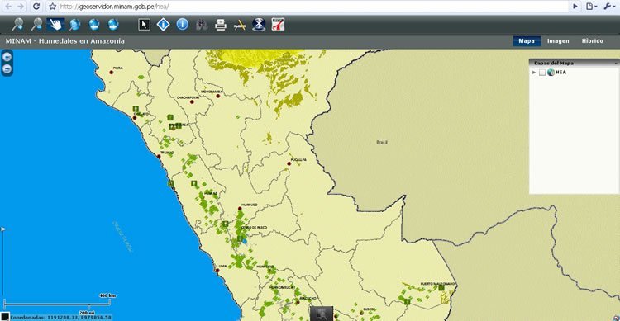Click the Bluetooth icon in toolbar

pyautogui.click(x=259, y=25)
